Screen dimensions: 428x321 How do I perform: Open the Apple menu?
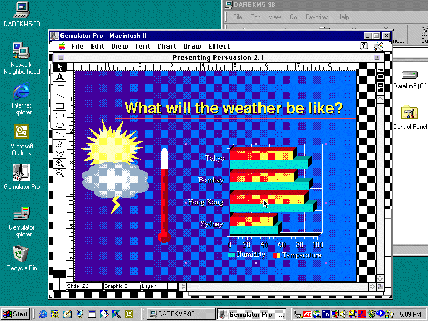coord(62,46)
